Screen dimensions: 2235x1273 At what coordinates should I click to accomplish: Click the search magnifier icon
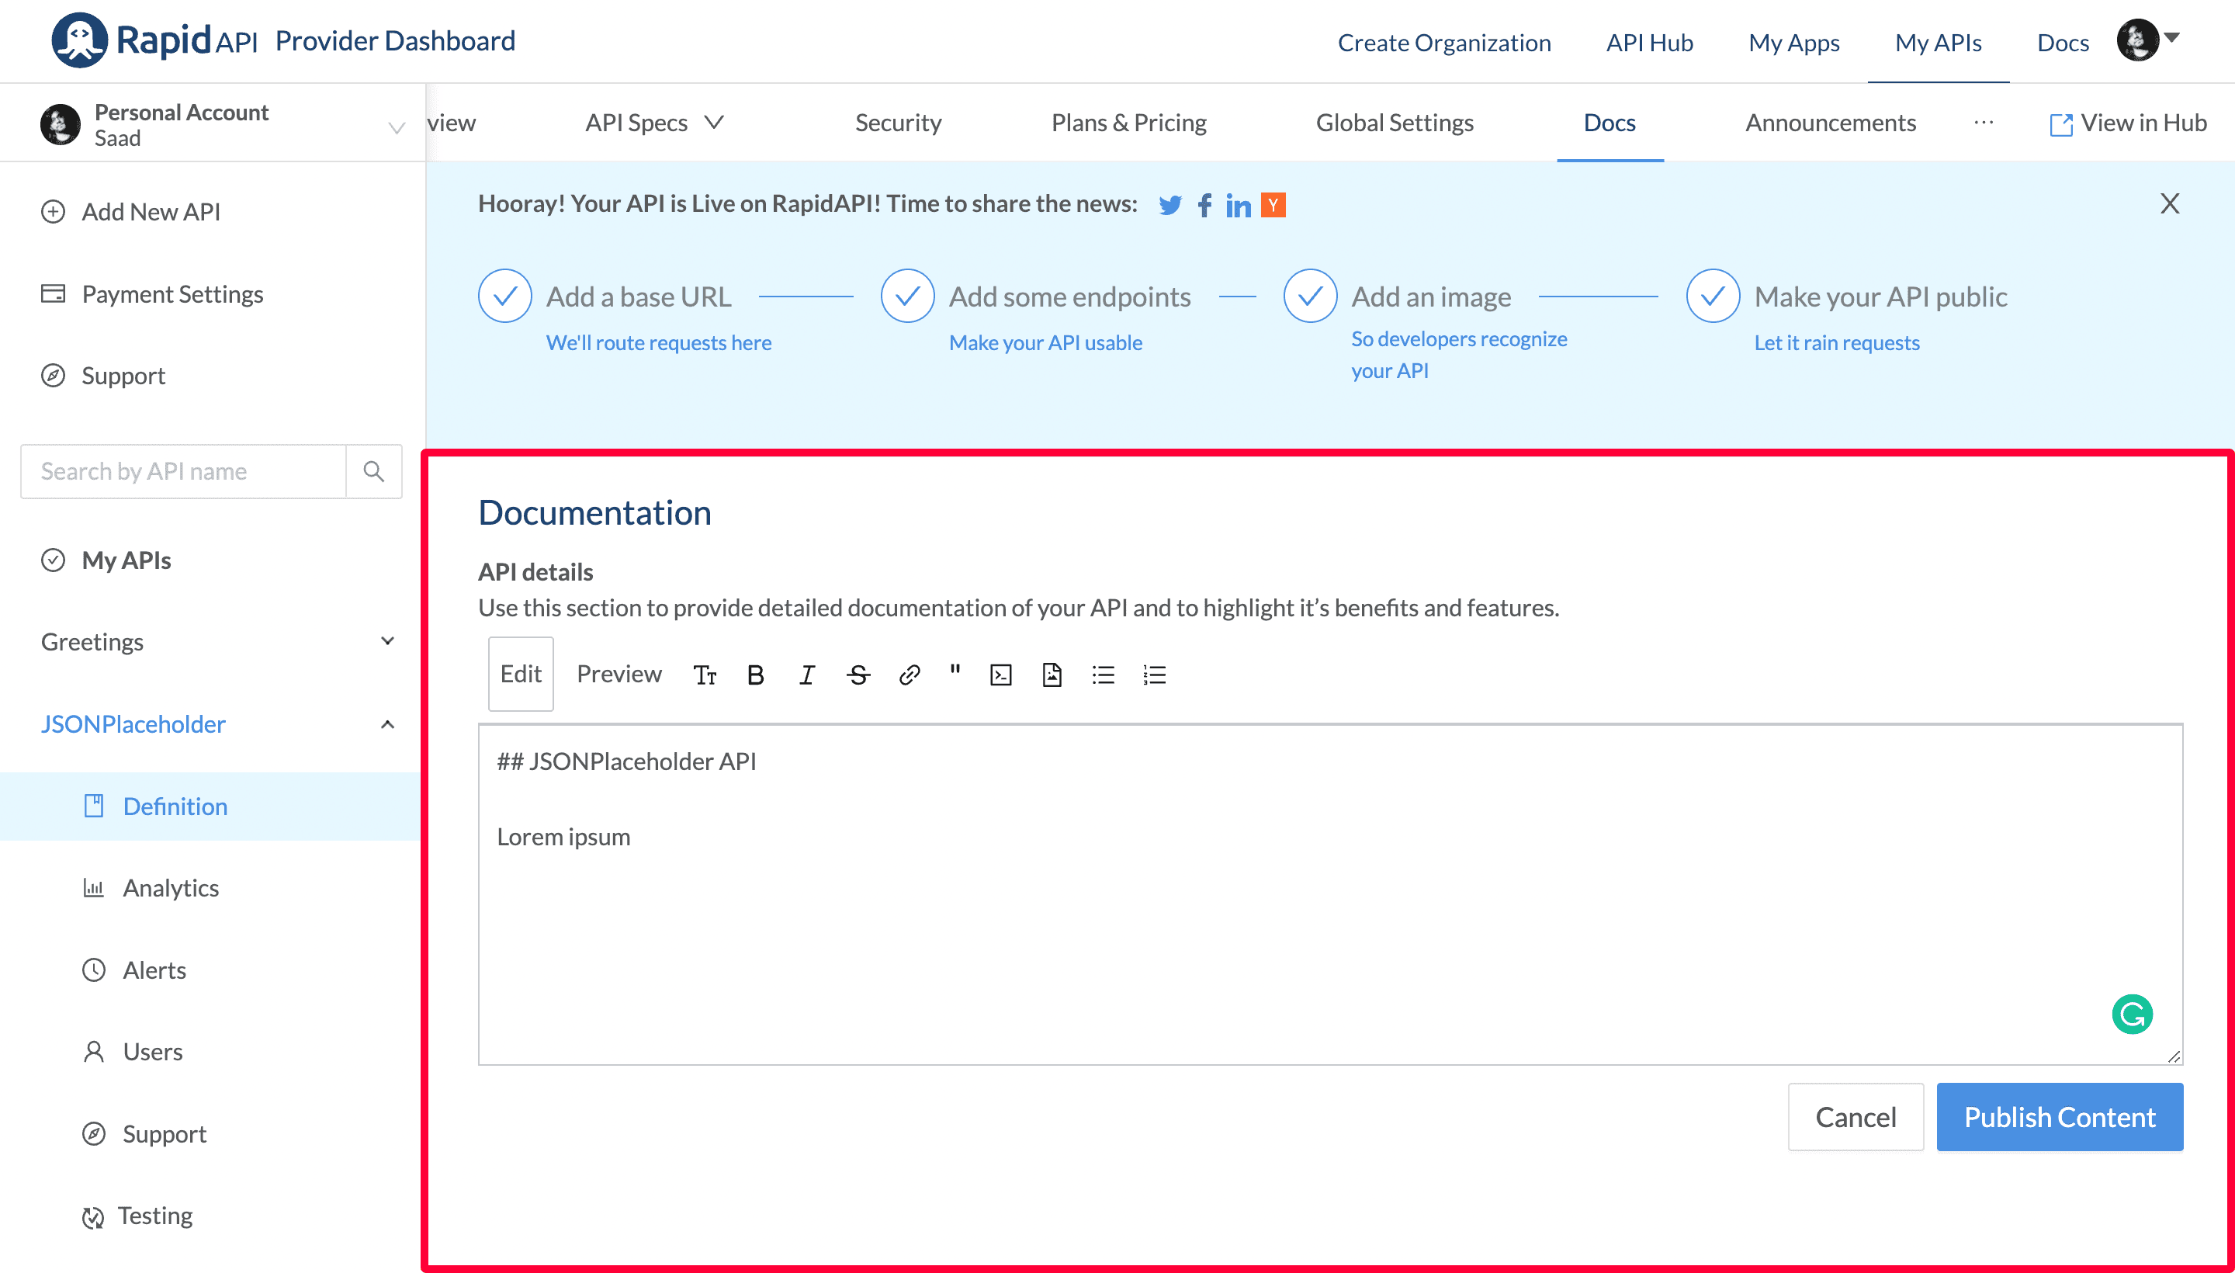point(373,471)
